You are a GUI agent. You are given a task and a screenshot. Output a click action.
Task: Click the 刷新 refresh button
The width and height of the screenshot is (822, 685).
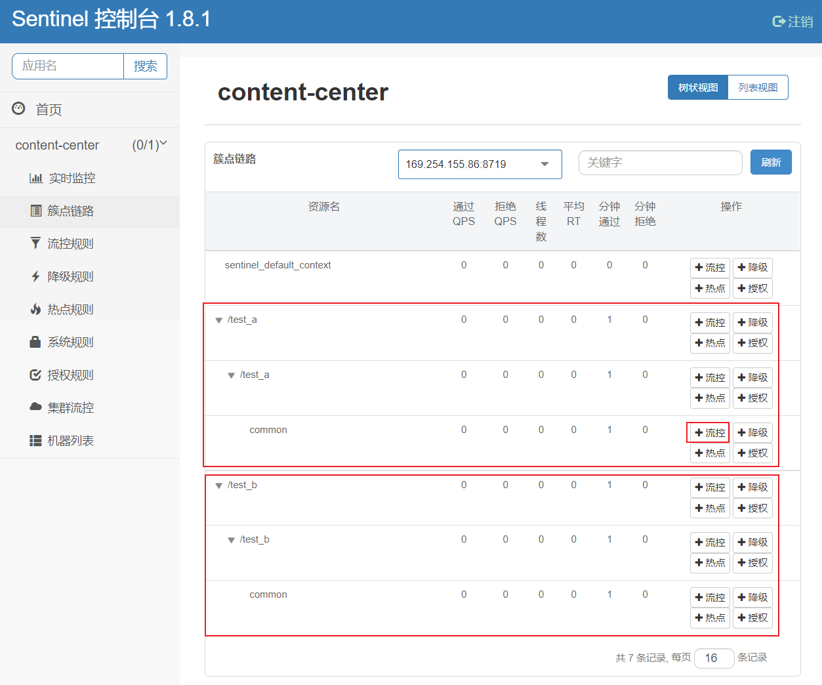tap(771, 162)
